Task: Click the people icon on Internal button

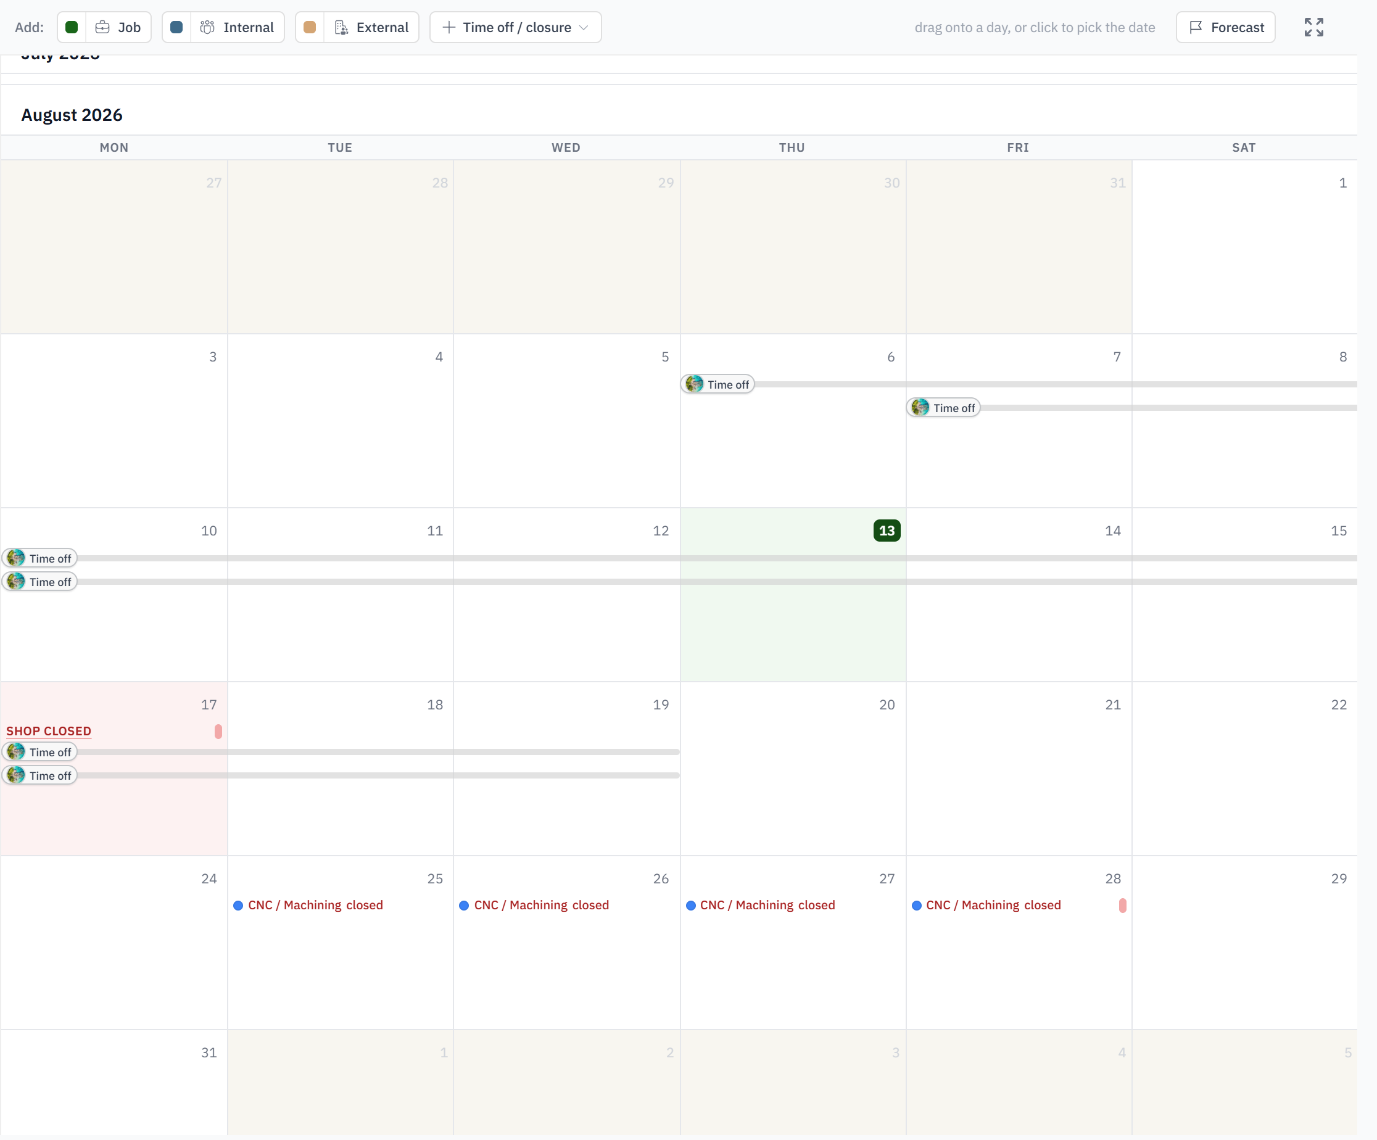Action: (207, 28)
